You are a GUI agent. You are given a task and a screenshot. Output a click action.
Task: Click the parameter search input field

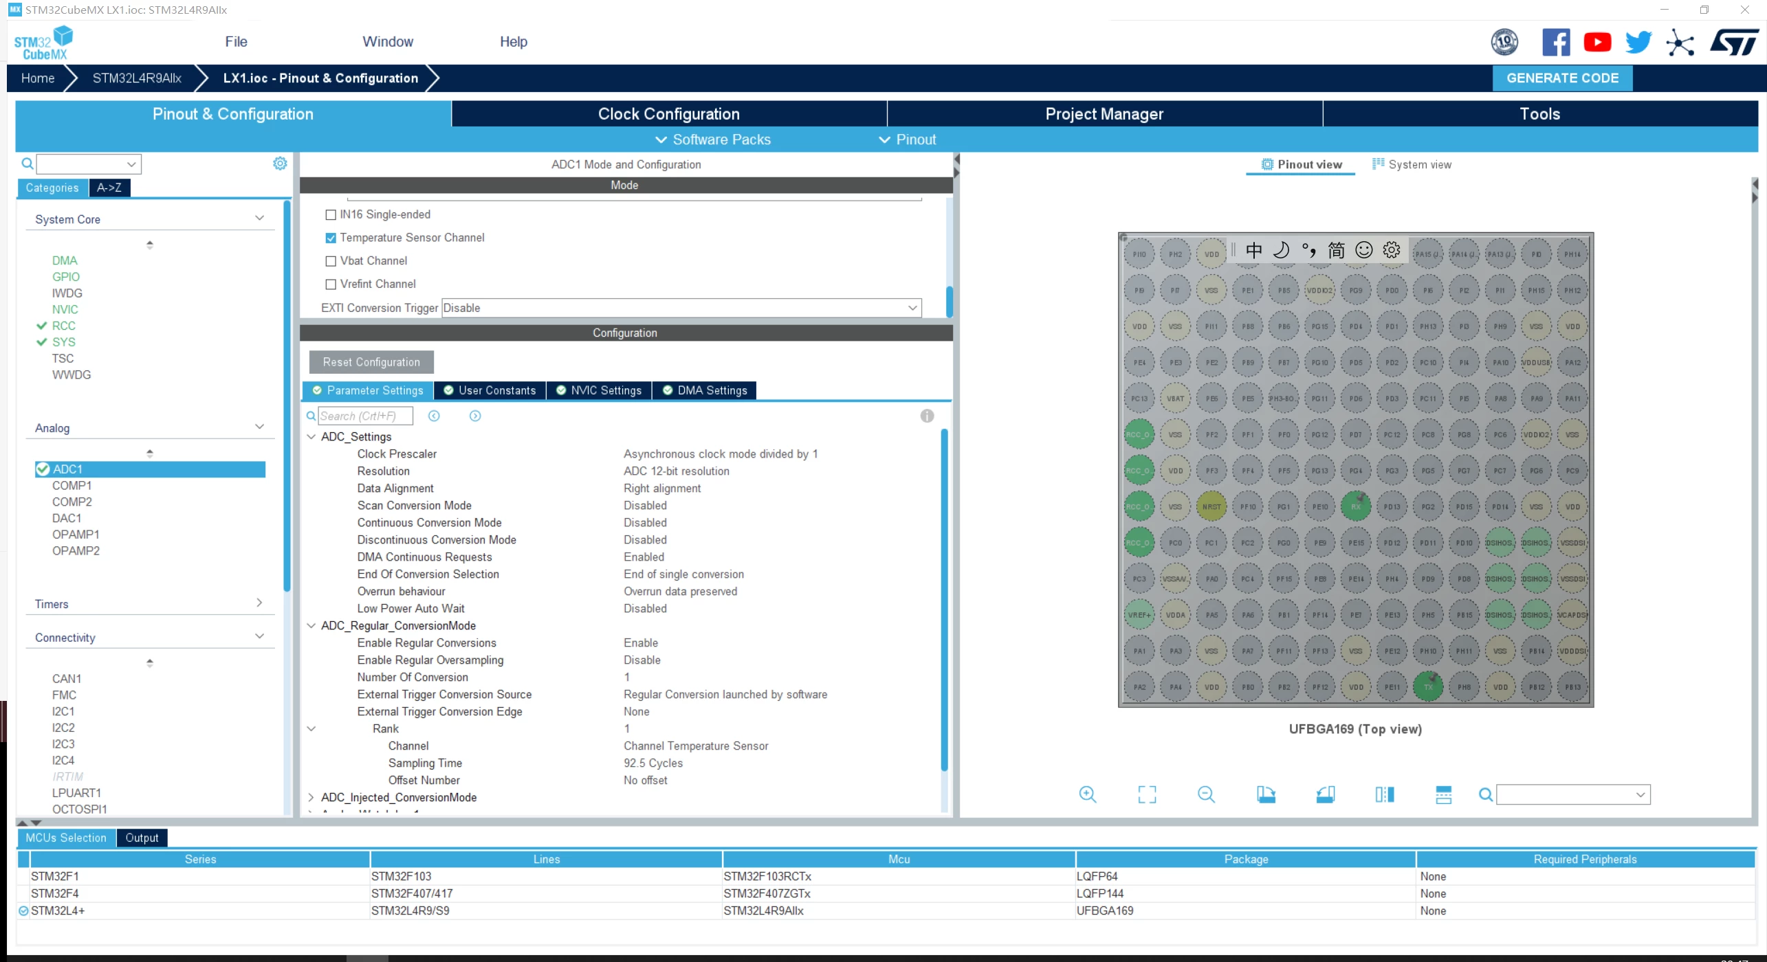365,416
